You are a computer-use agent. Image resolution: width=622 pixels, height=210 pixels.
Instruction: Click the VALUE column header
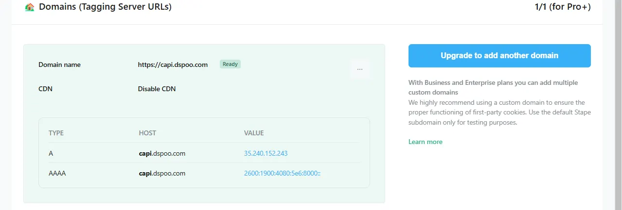tap(254, 133)
